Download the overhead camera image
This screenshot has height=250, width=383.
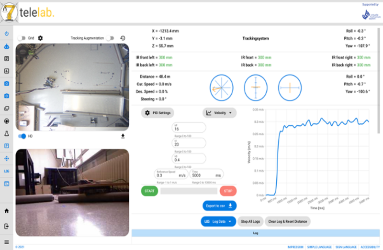tap(123, 136)
